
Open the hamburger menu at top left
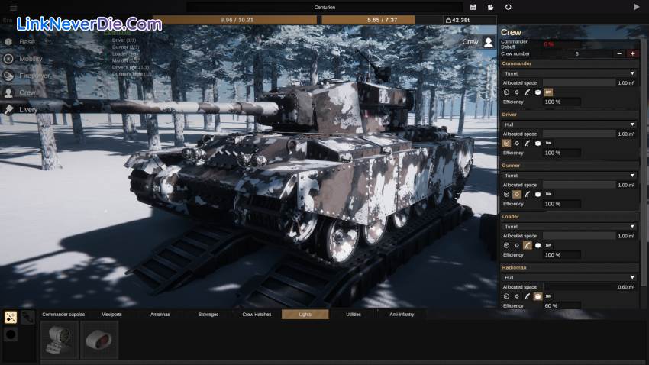pyautogui.click(x=12, y=7)
